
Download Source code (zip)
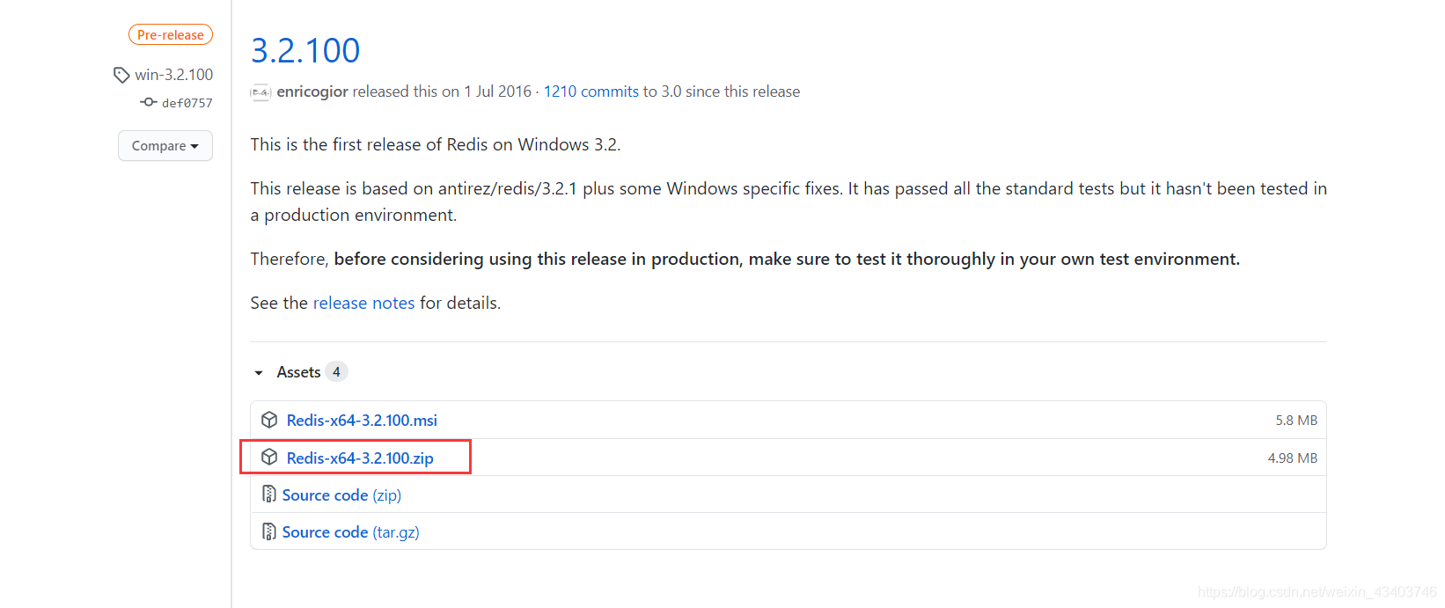[341, 495]
